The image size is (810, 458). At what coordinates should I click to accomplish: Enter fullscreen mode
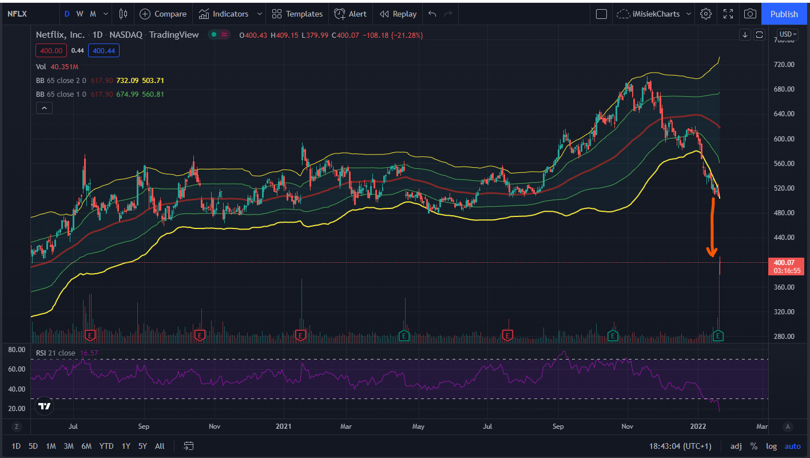(x=728, y=14)
